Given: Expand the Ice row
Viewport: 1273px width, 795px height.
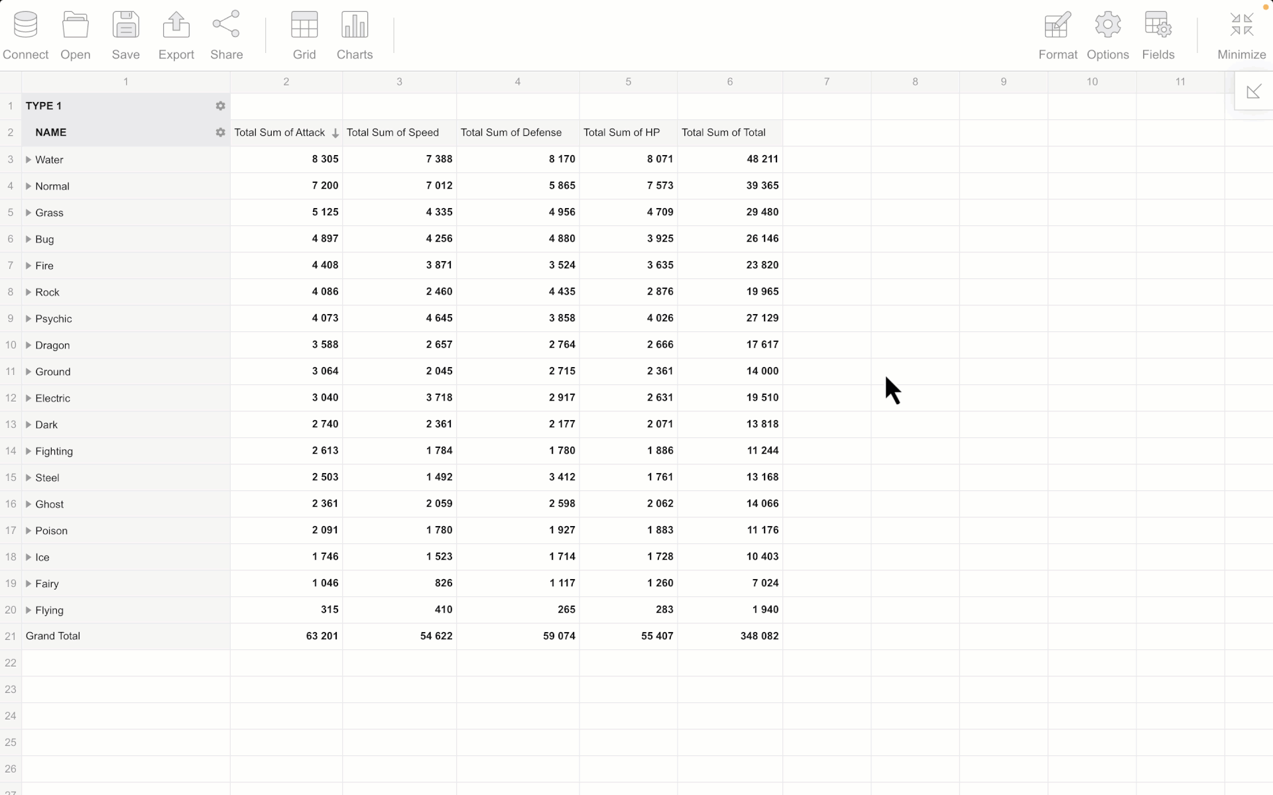Looking at the screenshot, I should pos(29,557).
